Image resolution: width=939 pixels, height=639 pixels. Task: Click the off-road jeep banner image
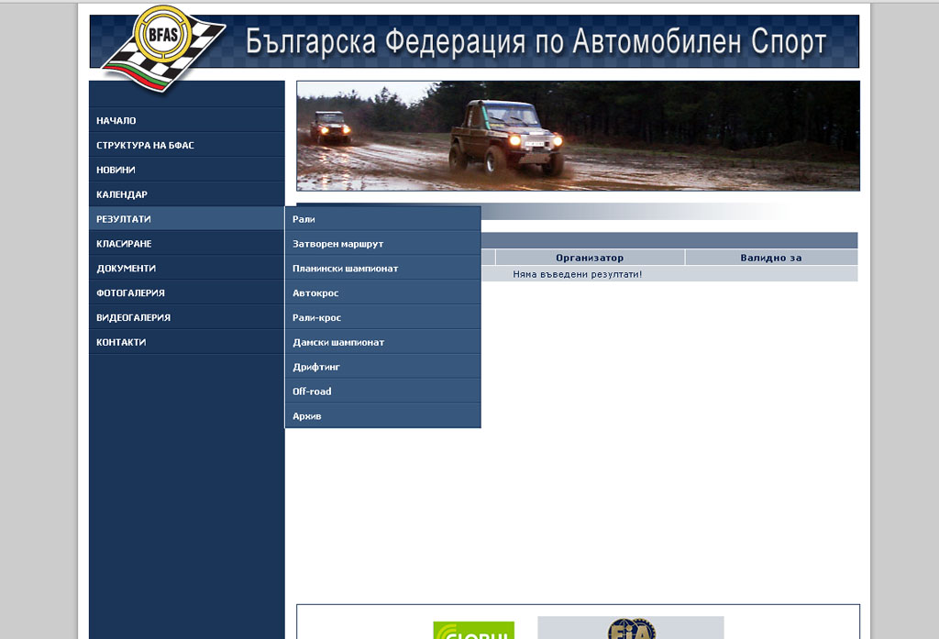[x=578, y=136]
